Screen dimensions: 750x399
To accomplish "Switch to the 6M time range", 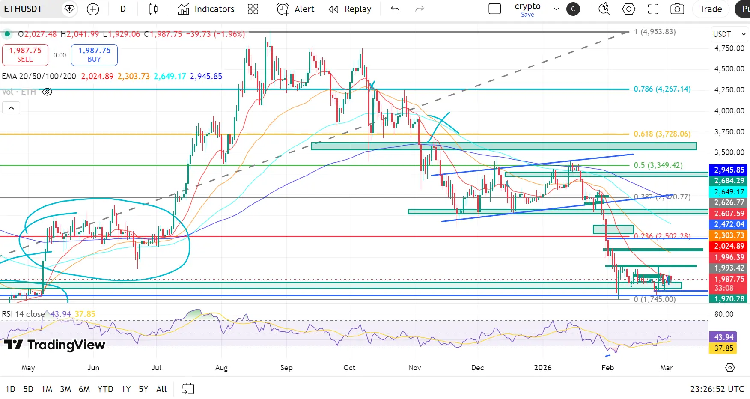I will (x=84, y=389).
